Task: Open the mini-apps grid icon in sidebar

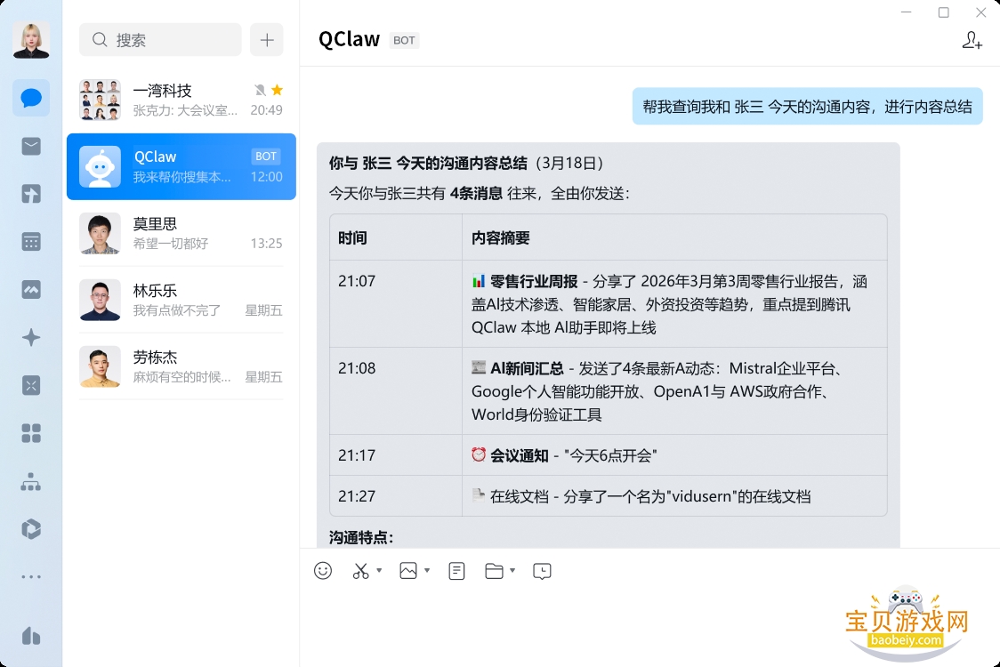Action: pyautogui.click(x=31, y=433)
